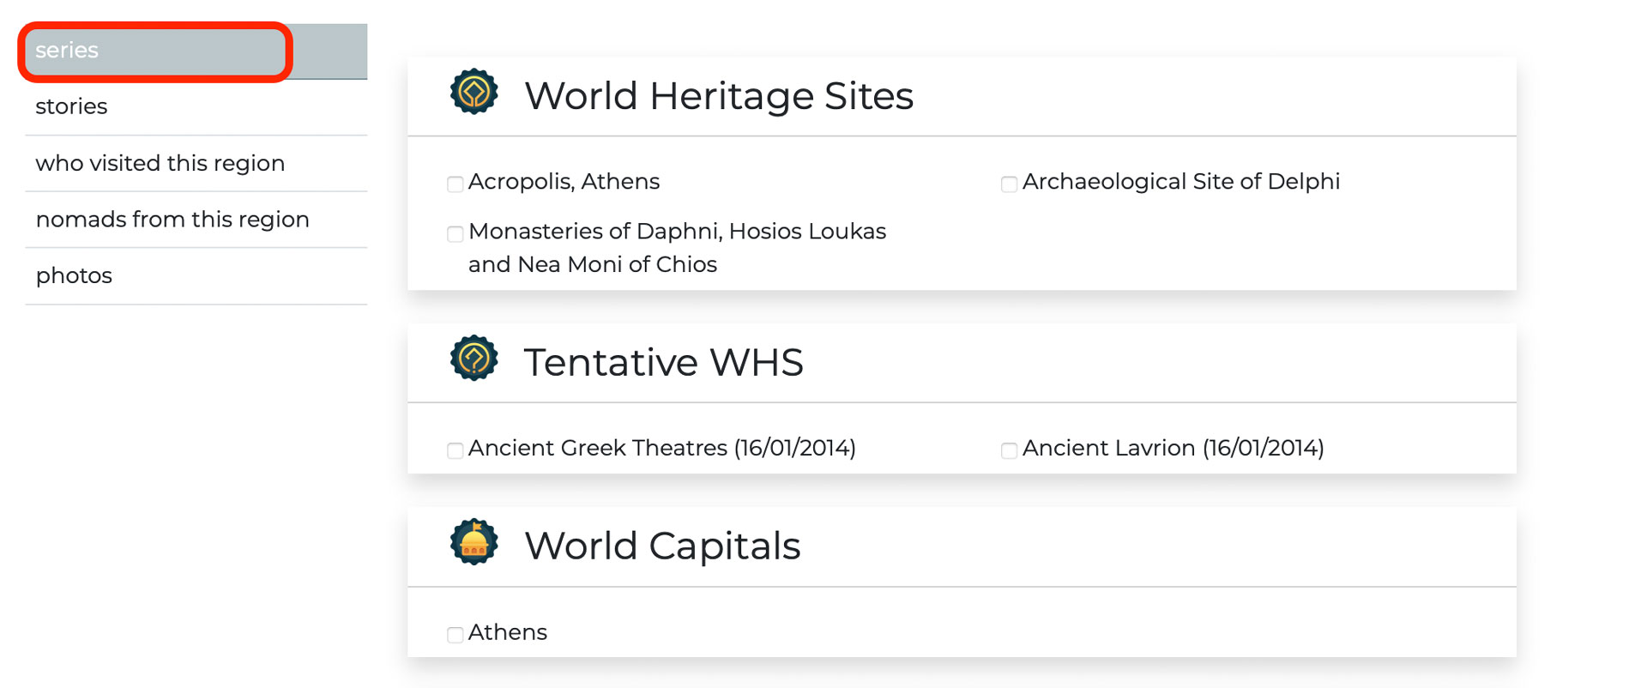This screenshot has width=1647, height=688.
Task: Tick the Archaeological Site of Delphi checkbox
Action: 1009,184
